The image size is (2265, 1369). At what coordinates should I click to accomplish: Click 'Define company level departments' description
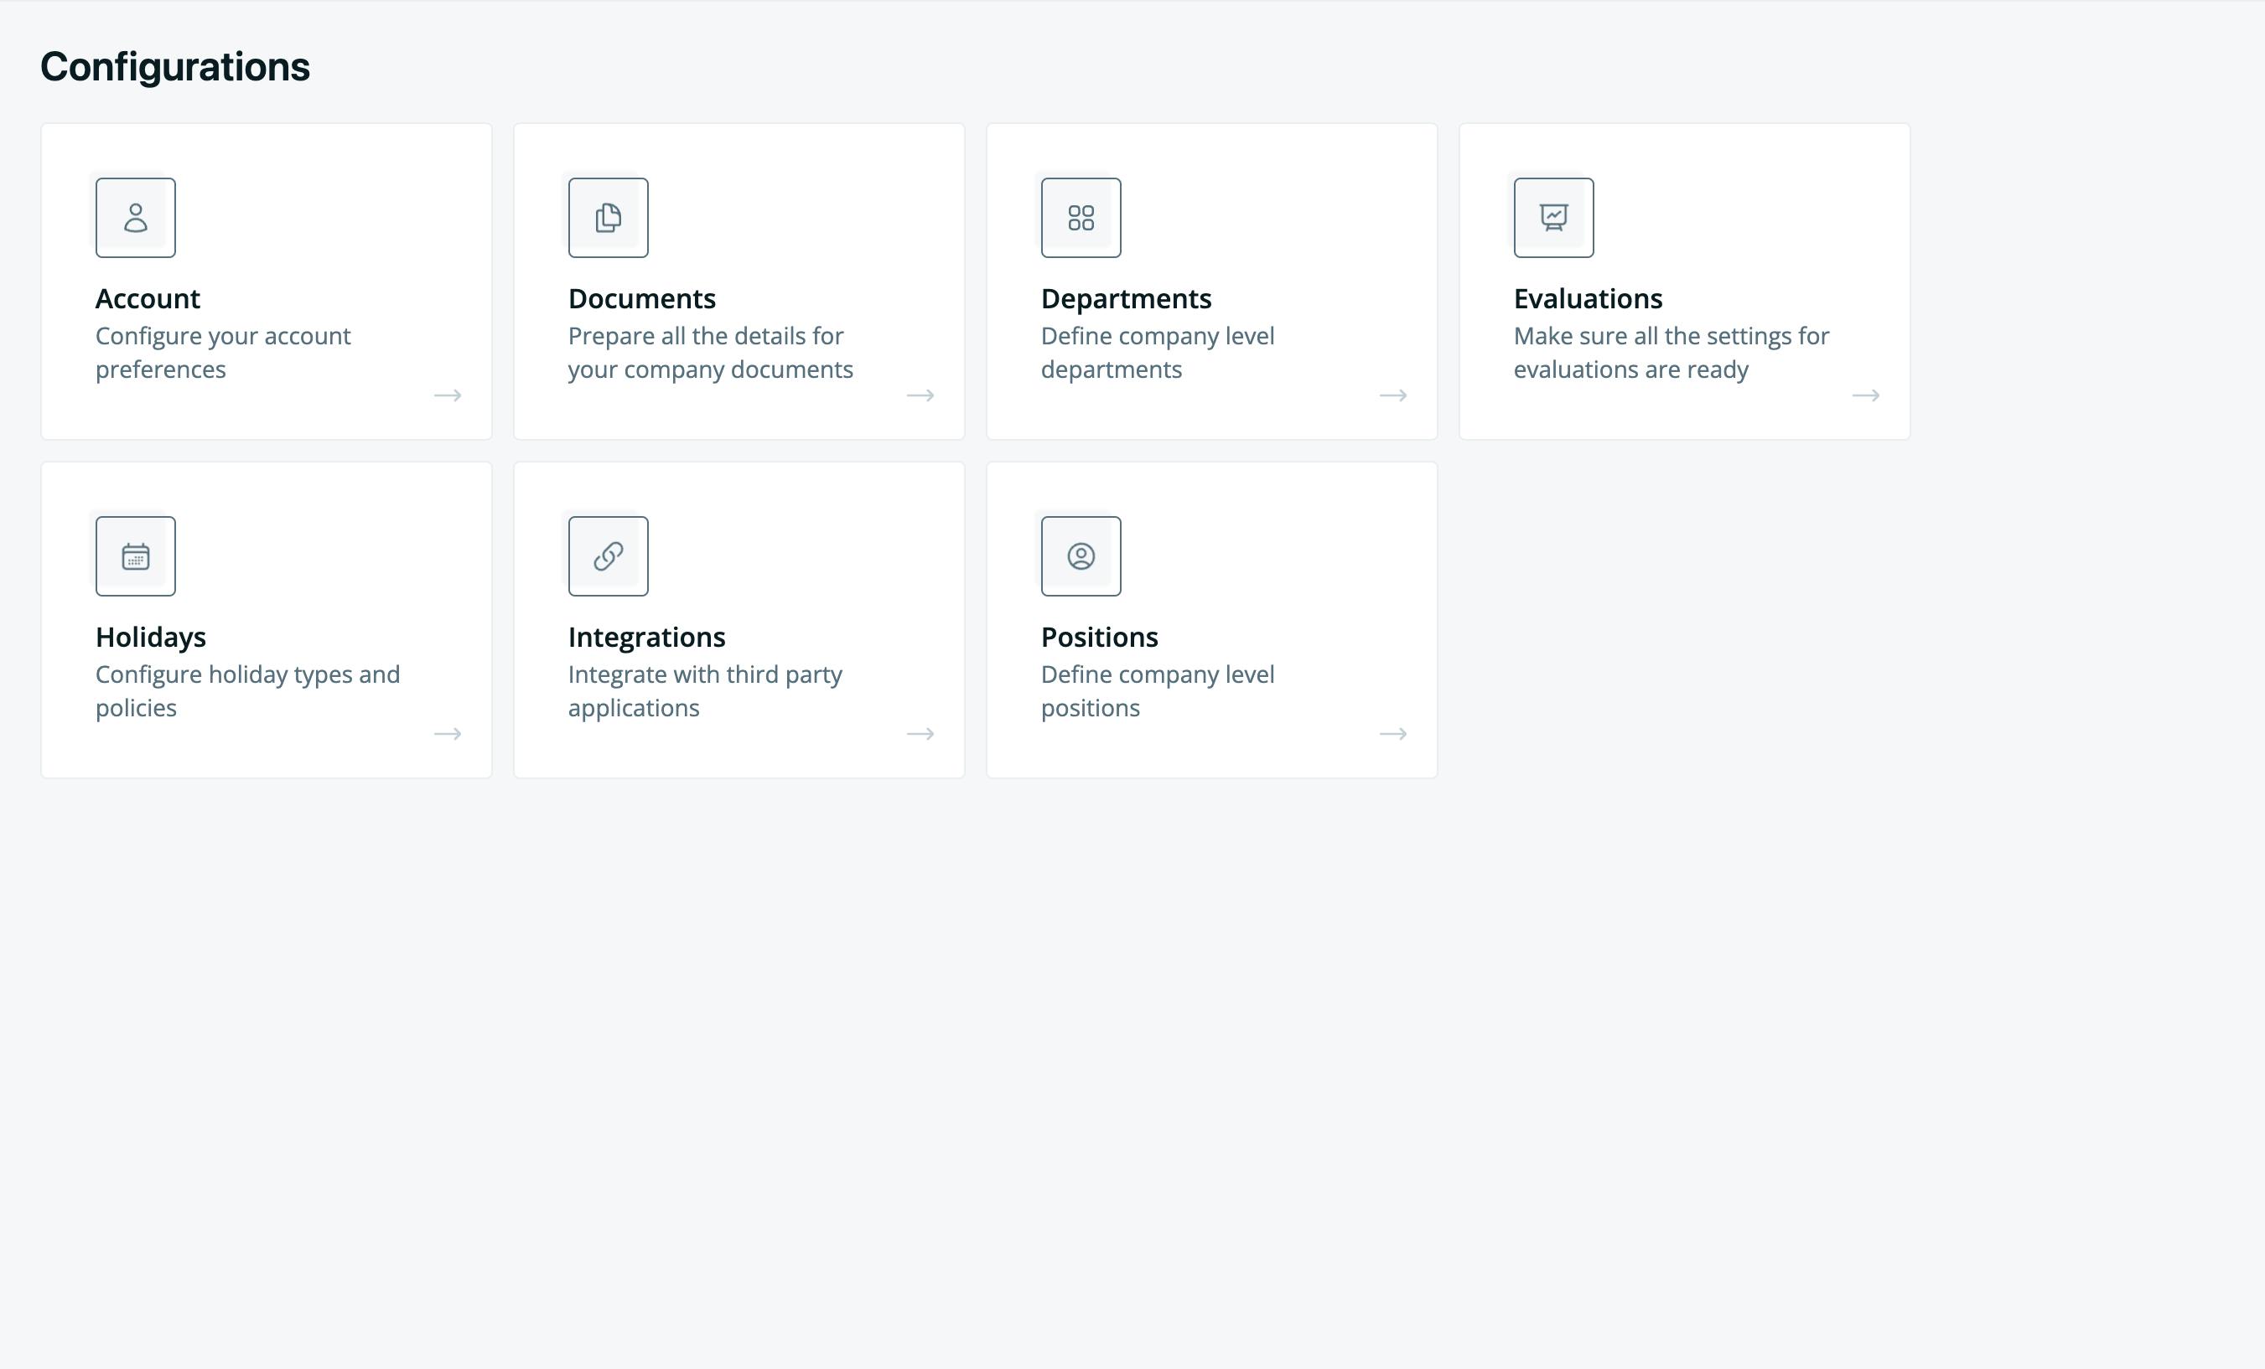[1158, 352]
